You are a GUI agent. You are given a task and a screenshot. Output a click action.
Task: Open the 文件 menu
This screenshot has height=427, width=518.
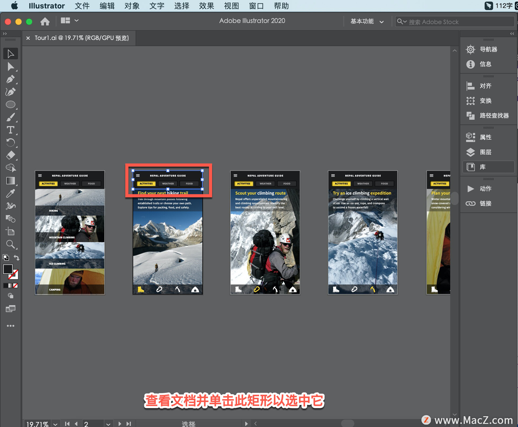[x=82, y=6]
